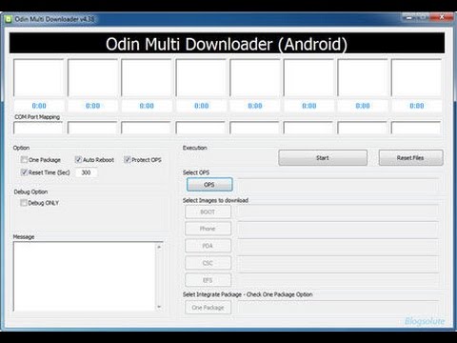Click the first 0:00 timer display
This screenshot has height=343, width=457.
pos(39,106)
